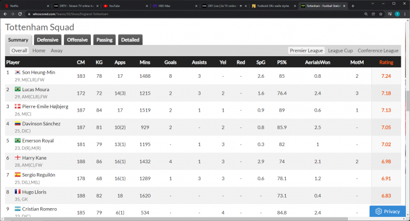Open Lucas Moura player page
Image resolution: width=410 pixels, height=221 pixels.
point(36,89)
